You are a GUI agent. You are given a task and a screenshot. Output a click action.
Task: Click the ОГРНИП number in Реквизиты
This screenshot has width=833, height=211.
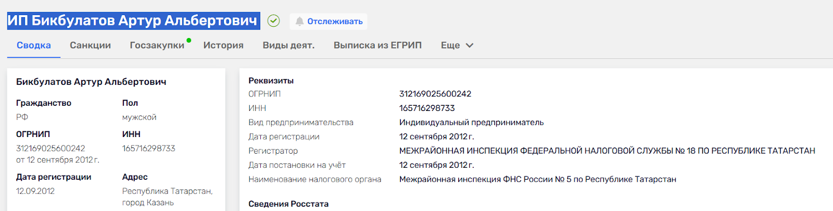(x=435, y=94)
